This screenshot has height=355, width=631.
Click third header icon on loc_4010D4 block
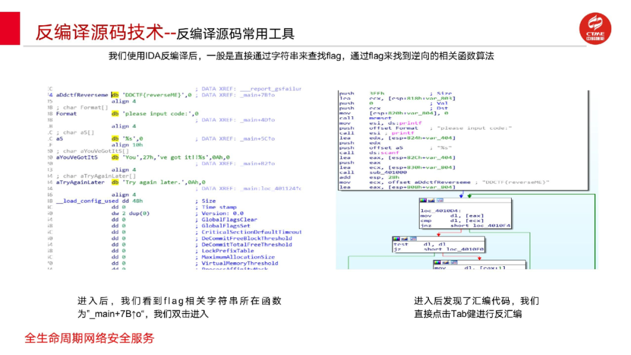tap(439, 200)
